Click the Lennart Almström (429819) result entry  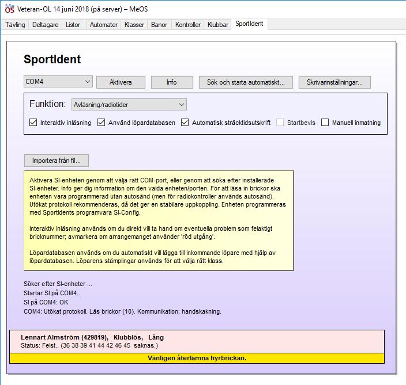click(x=92, y=337)
